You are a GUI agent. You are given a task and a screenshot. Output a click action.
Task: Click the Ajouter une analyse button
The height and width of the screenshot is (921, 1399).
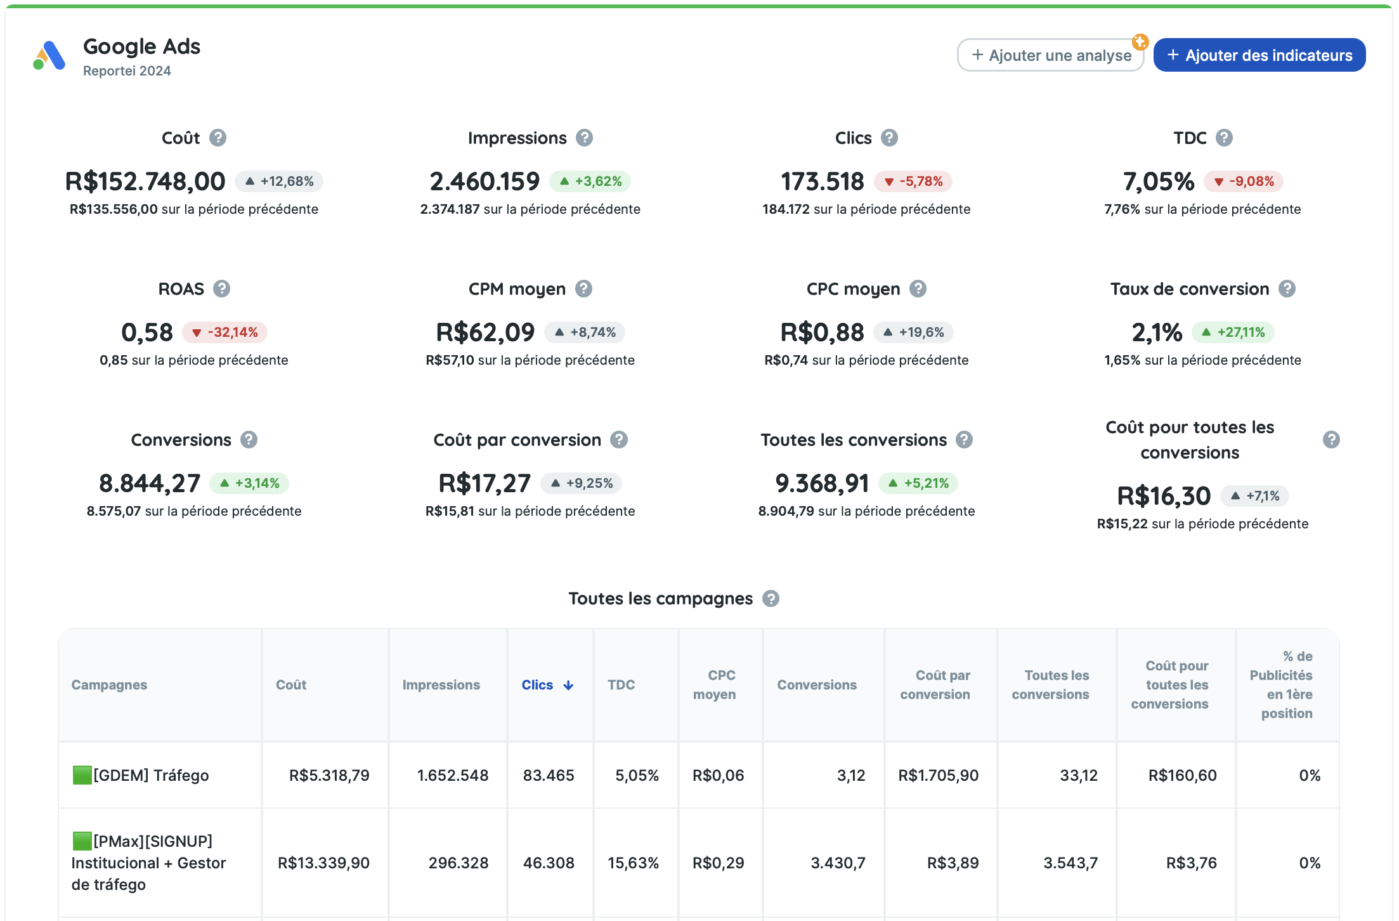coord(1051,55)
